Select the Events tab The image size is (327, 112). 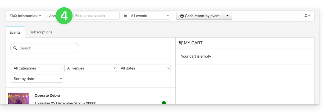(15, 32)
